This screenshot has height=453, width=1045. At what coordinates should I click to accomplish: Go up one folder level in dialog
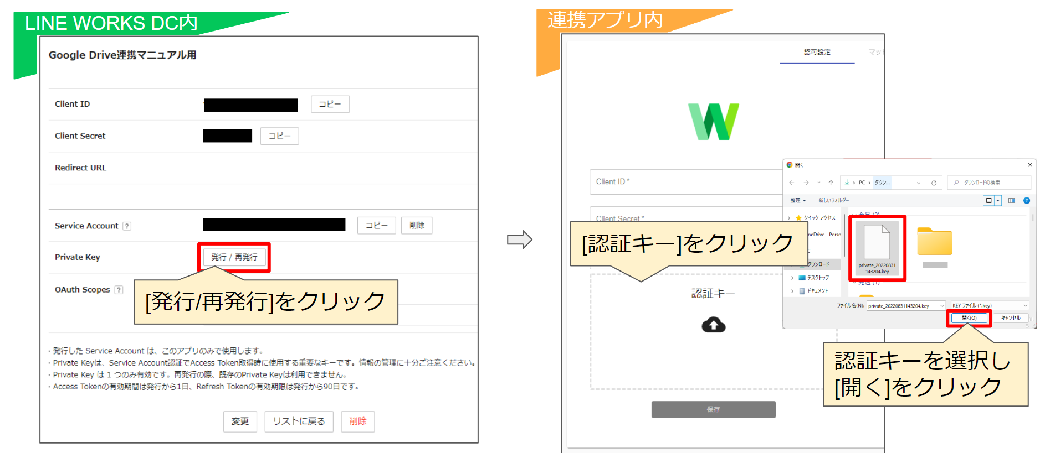coord(831,183)
